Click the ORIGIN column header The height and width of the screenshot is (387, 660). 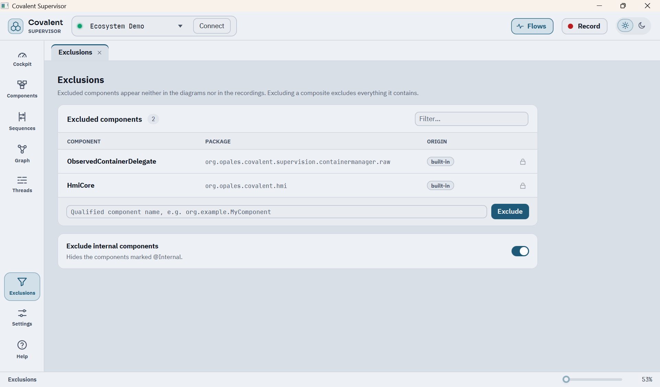pyautogui.click(x=437, y=141)
